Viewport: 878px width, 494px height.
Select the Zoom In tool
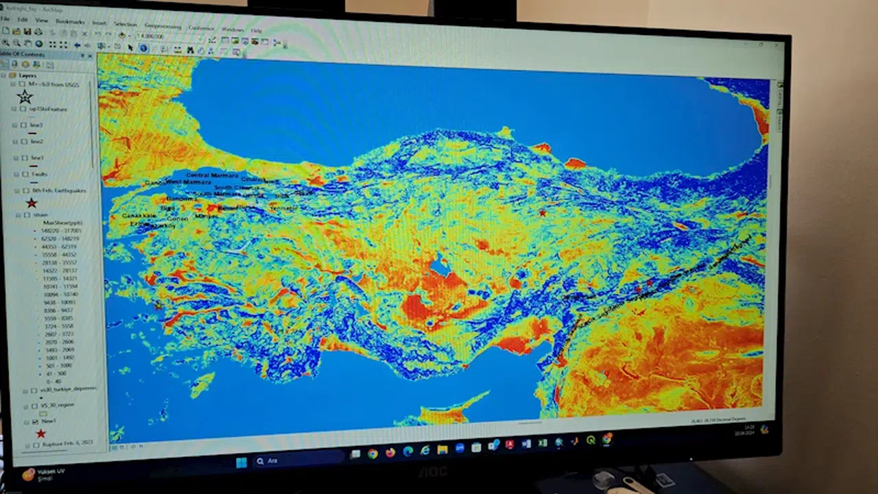(6, 43)
